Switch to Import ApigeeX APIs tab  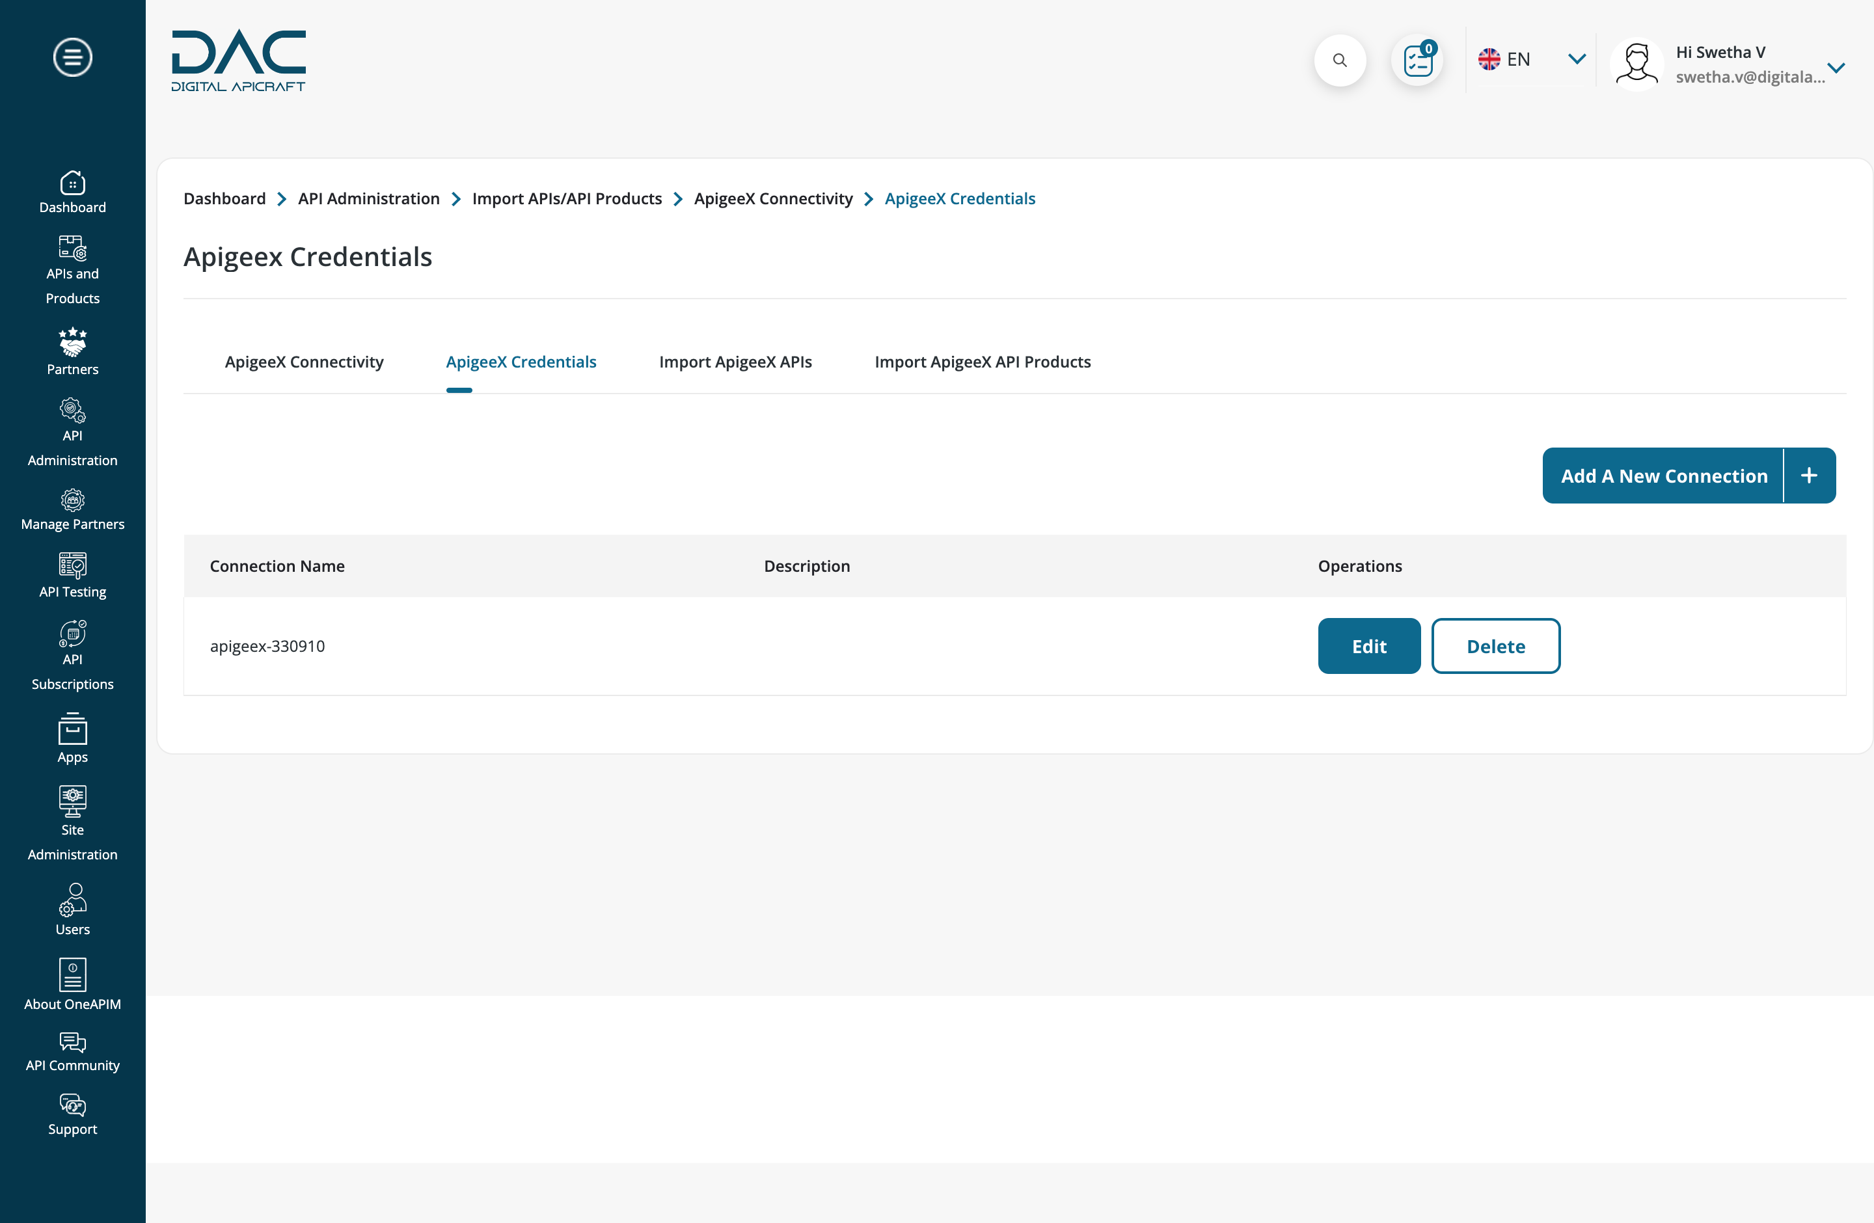coord(735,362)
